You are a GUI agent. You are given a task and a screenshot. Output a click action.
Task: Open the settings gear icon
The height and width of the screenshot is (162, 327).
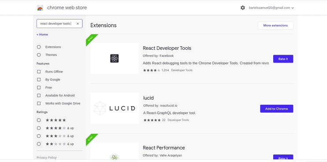click(242, 8)
